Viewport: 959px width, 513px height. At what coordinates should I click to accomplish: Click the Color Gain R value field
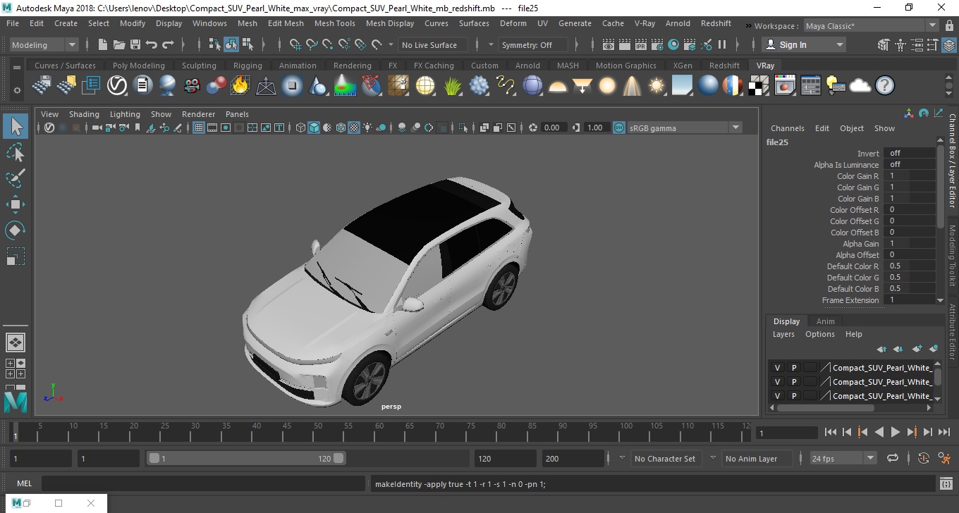(909, 176)
